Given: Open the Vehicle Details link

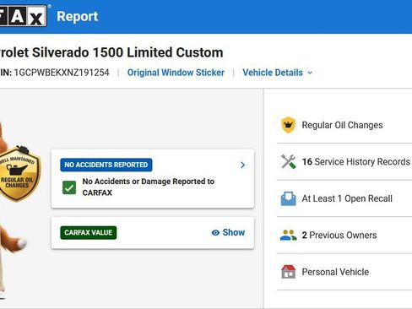Looking at the screenshot, I should tap(273, 73).
